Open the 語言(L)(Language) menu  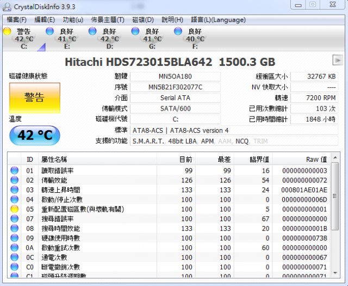[219, 20]
